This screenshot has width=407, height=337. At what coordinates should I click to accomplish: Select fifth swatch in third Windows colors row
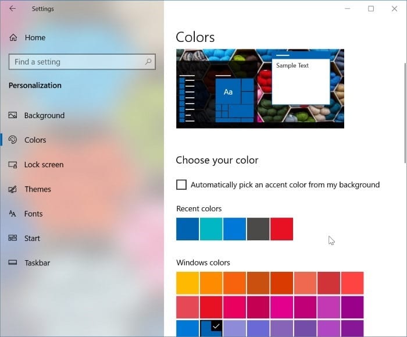[x=282, y=328]
